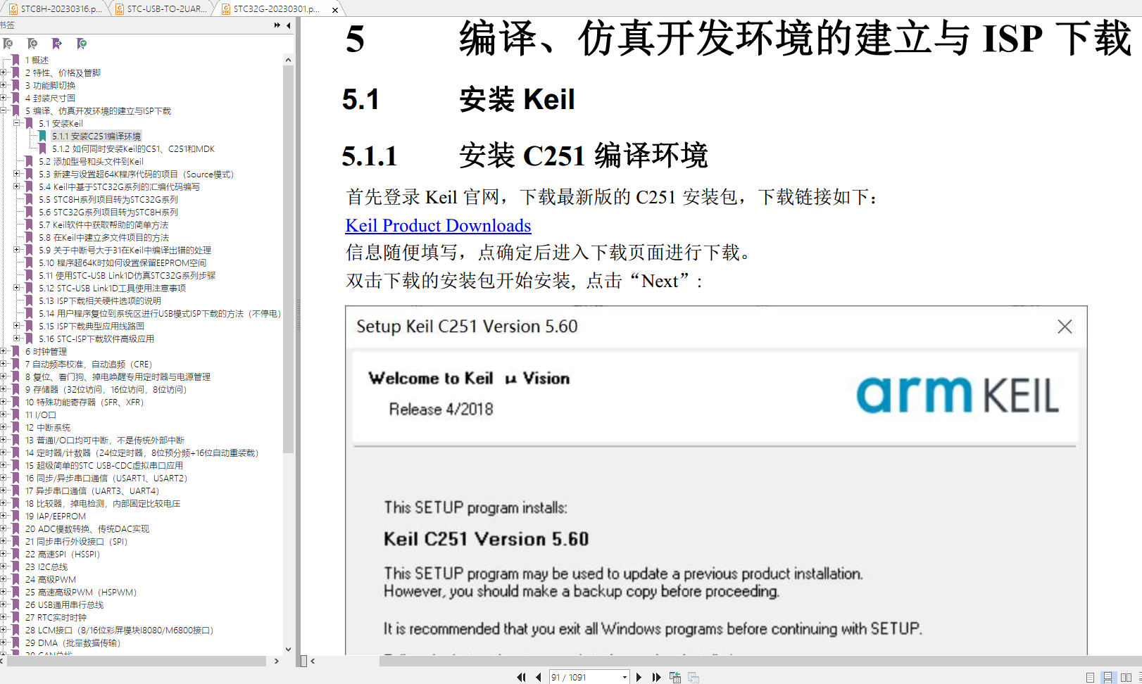Screen dimensions: 1142x684
Task: Open bookmark 24 高级PWM
Action: tap(51, 579)
